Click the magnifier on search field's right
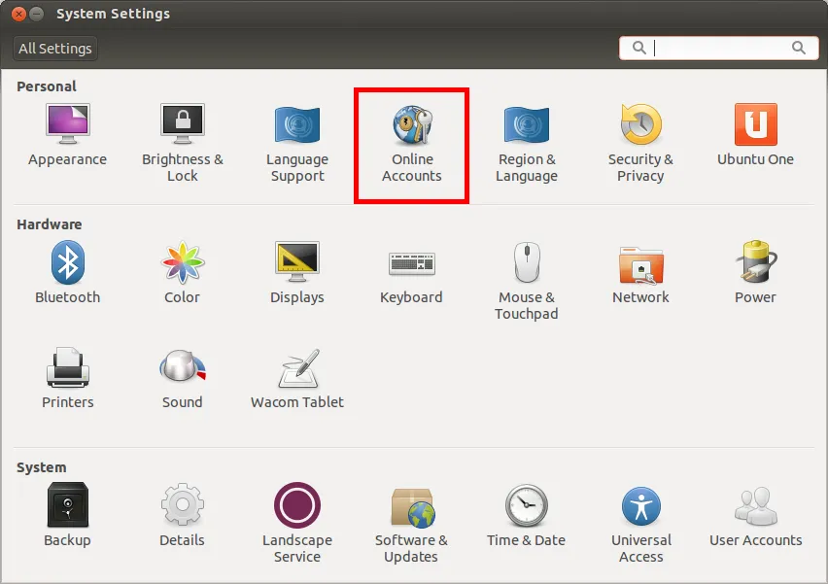This screenshot has height=584, width=828. pyautogui.click(x=799, y=48)
